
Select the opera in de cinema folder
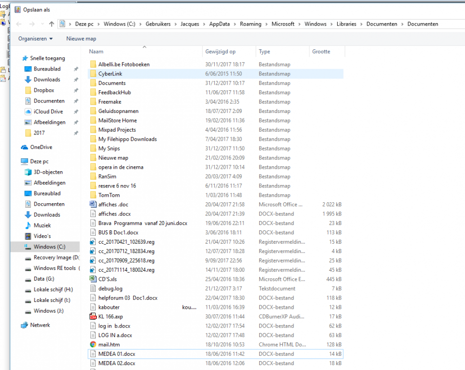pos(216,167)
